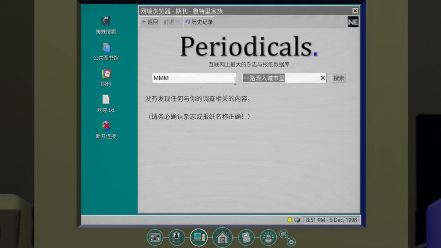Open the suspect magnifier round icon

tap(177, 238)
